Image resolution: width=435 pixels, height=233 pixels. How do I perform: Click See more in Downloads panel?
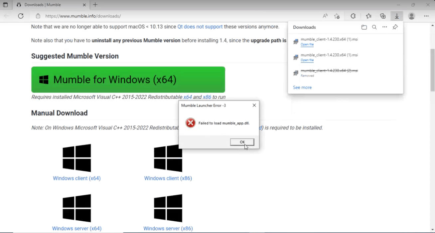[x=302, y=87]
